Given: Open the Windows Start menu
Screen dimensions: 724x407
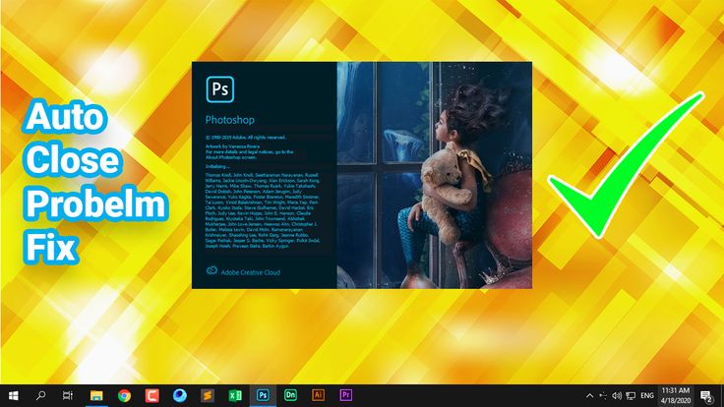Looking at the screenshot, I should tap(14, 395).
